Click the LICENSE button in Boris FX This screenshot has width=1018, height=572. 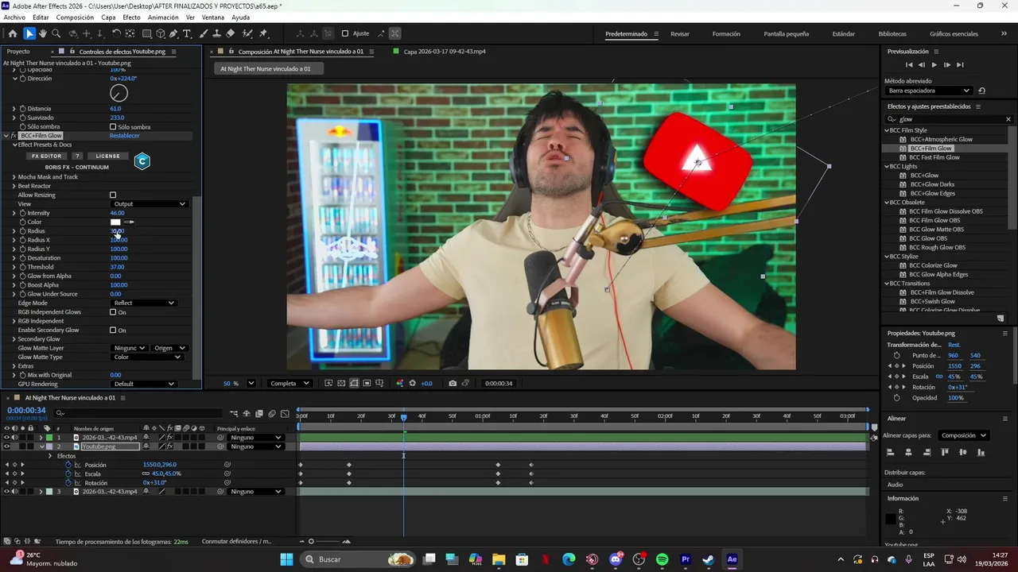coord(107,156)
